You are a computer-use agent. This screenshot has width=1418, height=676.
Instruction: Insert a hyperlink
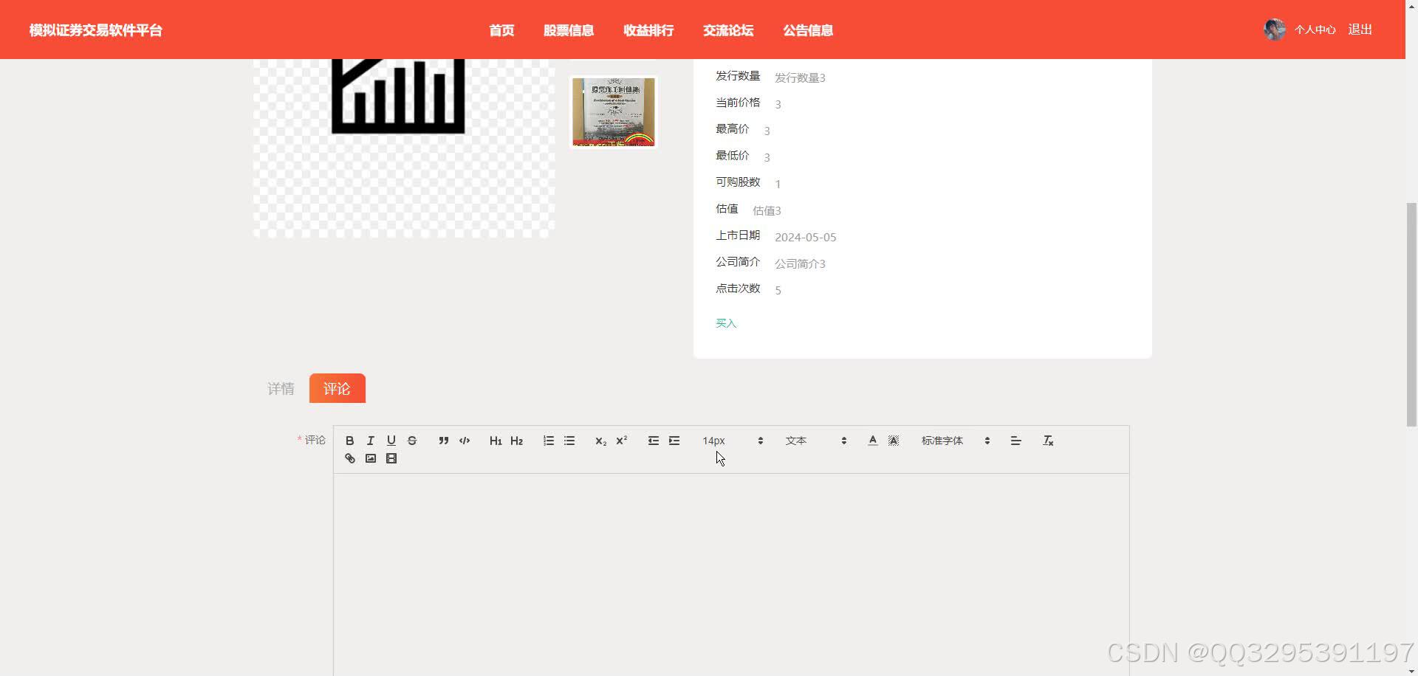(350, 458)
